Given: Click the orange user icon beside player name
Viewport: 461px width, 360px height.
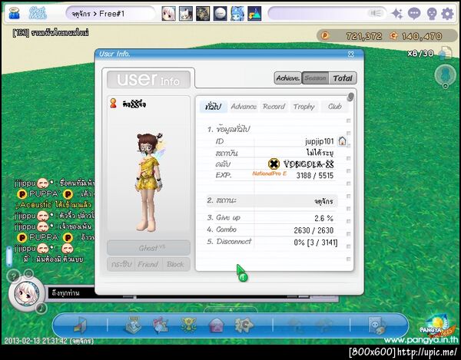Looking at the screenshot, I should tap(114, 104).
